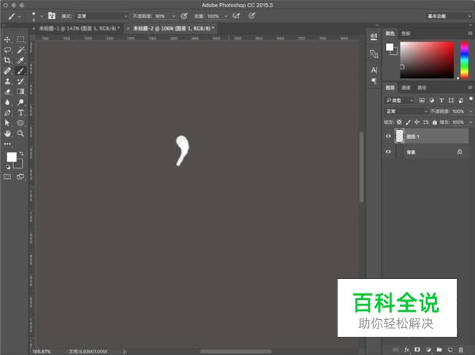Open the painting mode dropdown

(x=102, y=16)
